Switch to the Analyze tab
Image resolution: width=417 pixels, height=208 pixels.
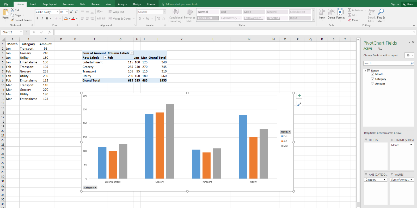[x=122, y=4]
